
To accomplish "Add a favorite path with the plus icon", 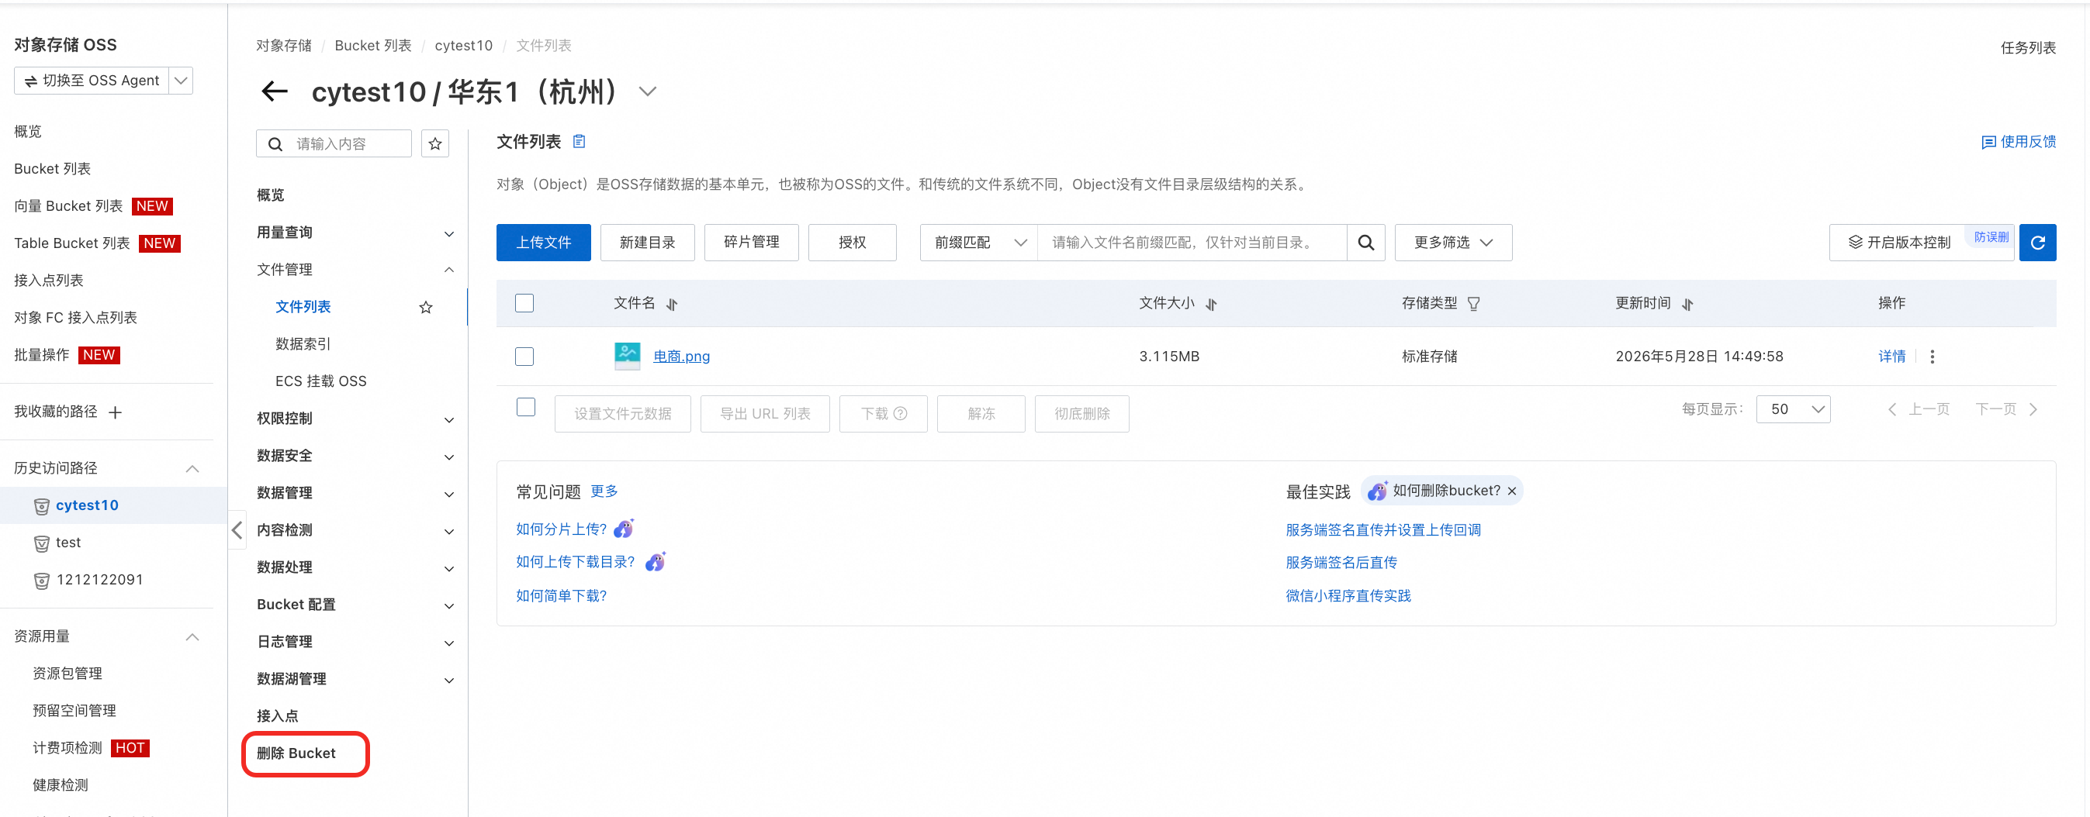I will click(x=116, y=412).
